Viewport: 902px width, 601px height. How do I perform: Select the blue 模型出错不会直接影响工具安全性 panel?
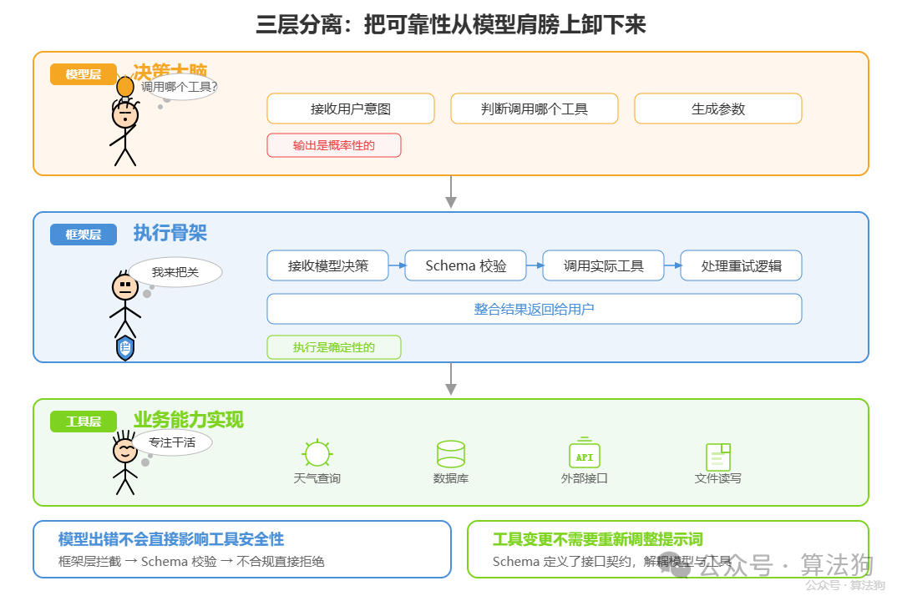tap(242, 548)
